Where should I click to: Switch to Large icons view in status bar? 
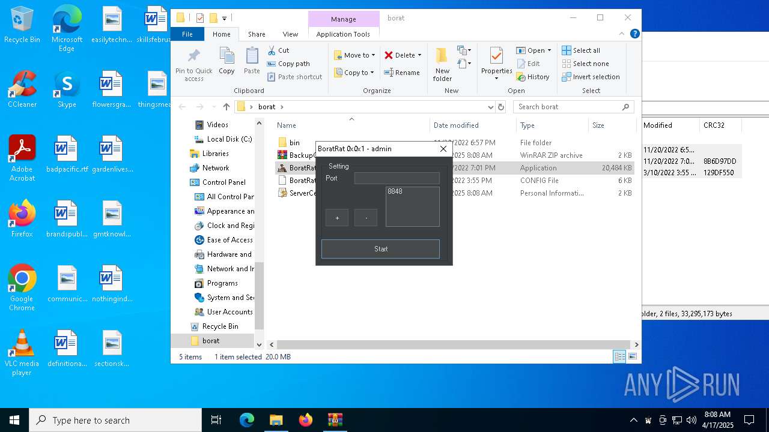[x=632, y=357]
